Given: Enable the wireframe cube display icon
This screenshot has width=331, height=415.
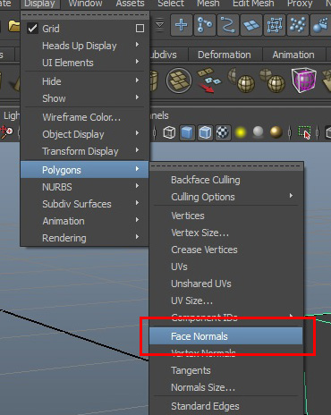Looking at the screenshot, I should (x=170, y=132).
